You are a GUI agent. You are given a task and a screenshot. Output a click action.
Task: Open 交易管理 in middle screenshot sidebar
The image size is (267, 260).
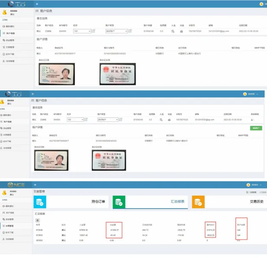pyautogui.click(x=15, y=135)
